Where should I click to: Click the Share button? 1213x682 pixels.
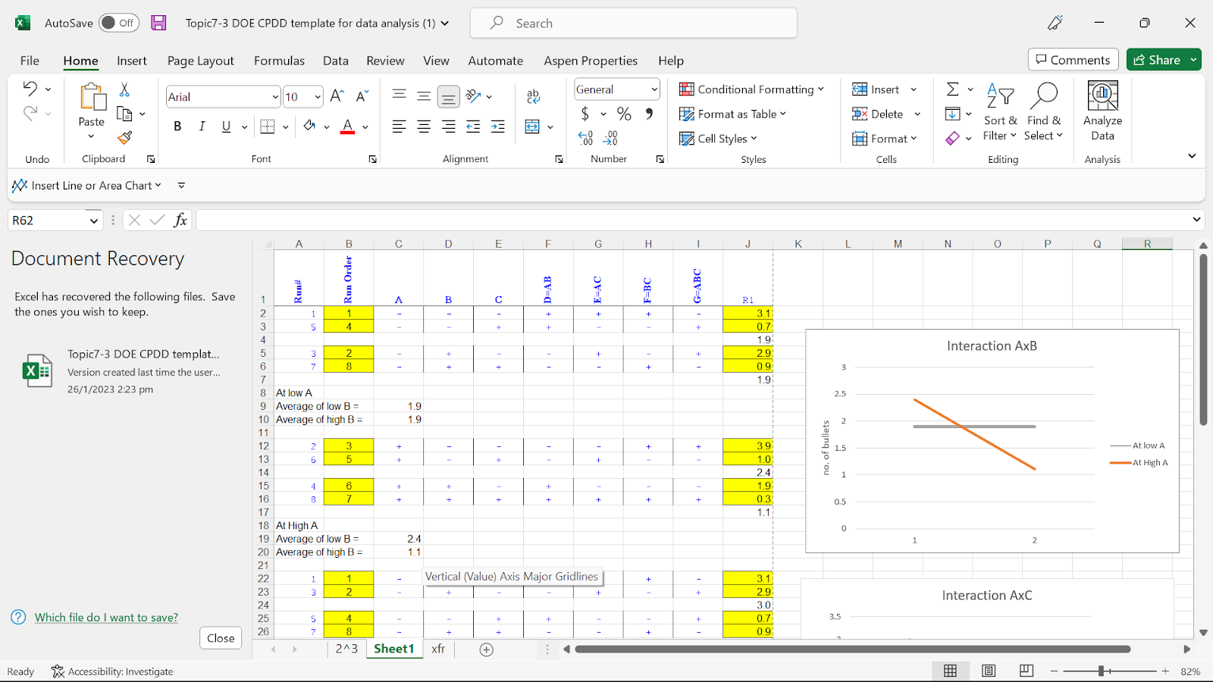pos(1156,60)
